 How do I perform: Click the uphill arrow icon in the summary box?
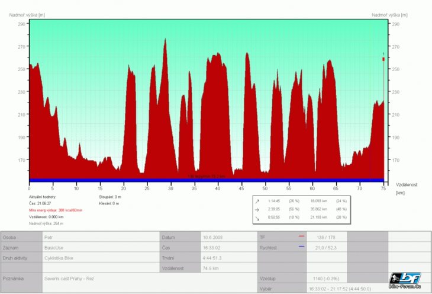257,202
